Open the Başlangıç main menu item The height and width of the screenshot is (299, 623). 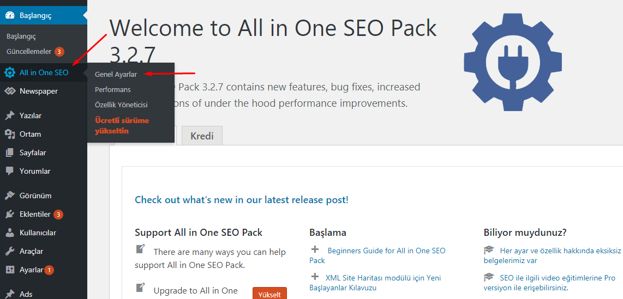44,16
